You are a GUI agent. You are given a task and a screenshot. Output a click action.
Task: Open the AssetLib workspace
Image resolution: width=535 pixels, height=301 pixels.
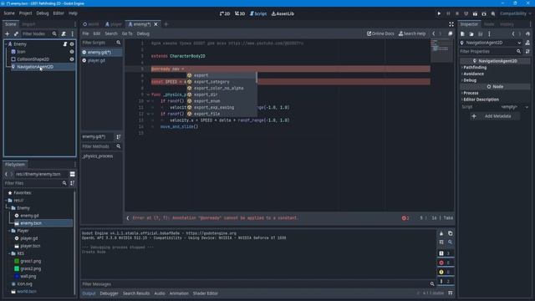tap(283, 13)
